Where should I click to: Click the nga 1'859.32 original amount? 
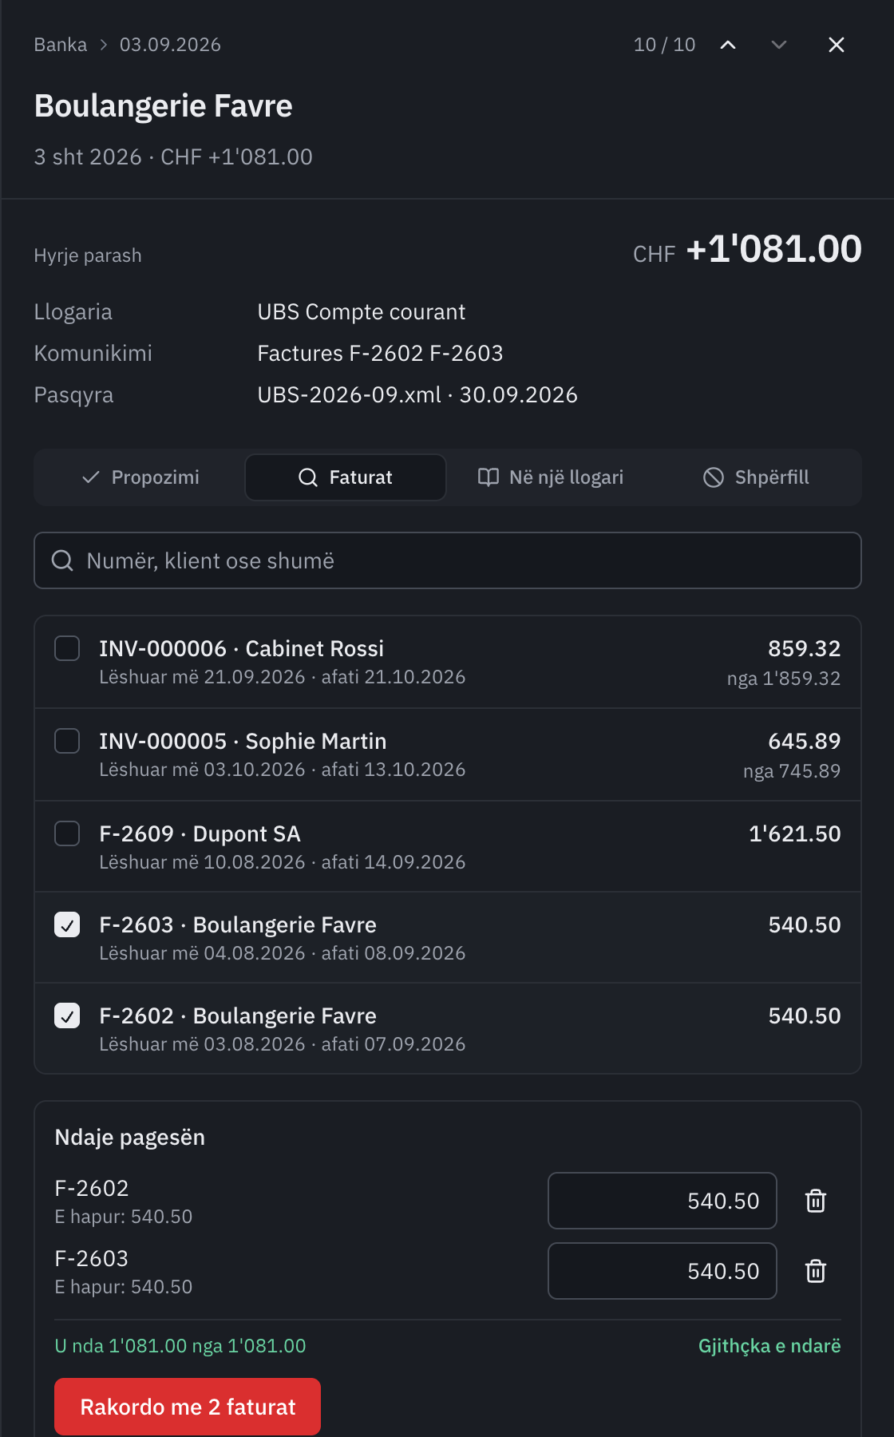784,679
